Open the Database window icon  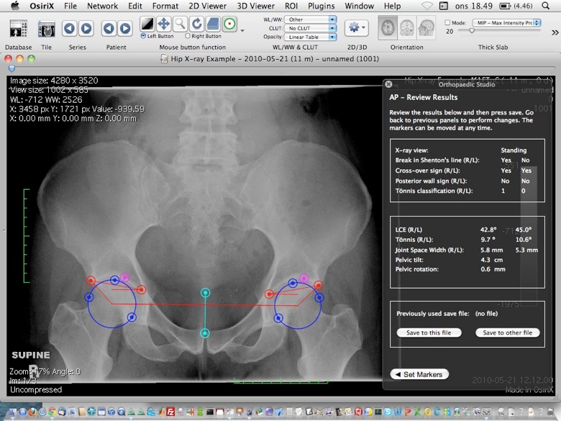pos(18,29)
